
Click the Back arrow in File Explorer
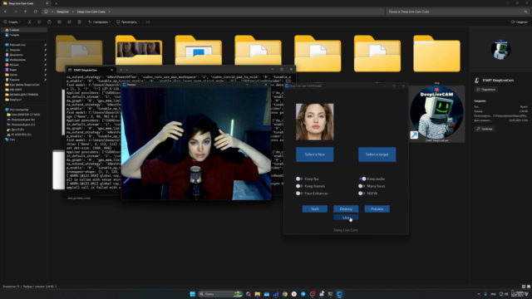pos(6,12)
